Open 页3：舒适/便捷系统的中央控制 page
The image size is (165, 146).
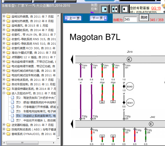pyautogui.click(x=36, y=102)
